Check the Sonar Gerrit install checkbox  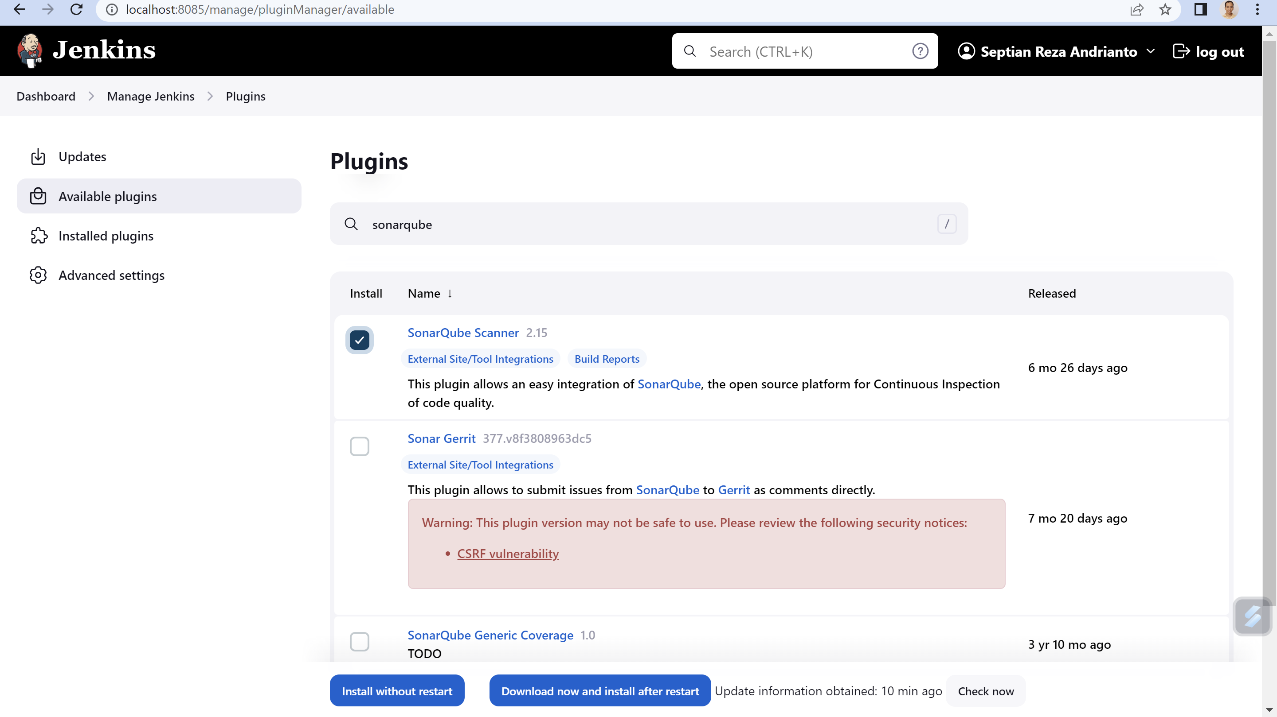[x=360, y=446]
